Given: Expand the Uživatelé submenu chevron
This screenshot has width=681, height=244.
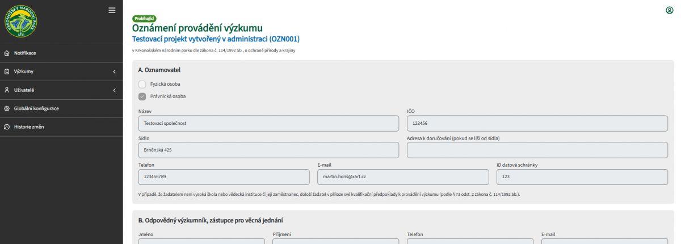Looking at the screenshot, I should click(114, 90).
